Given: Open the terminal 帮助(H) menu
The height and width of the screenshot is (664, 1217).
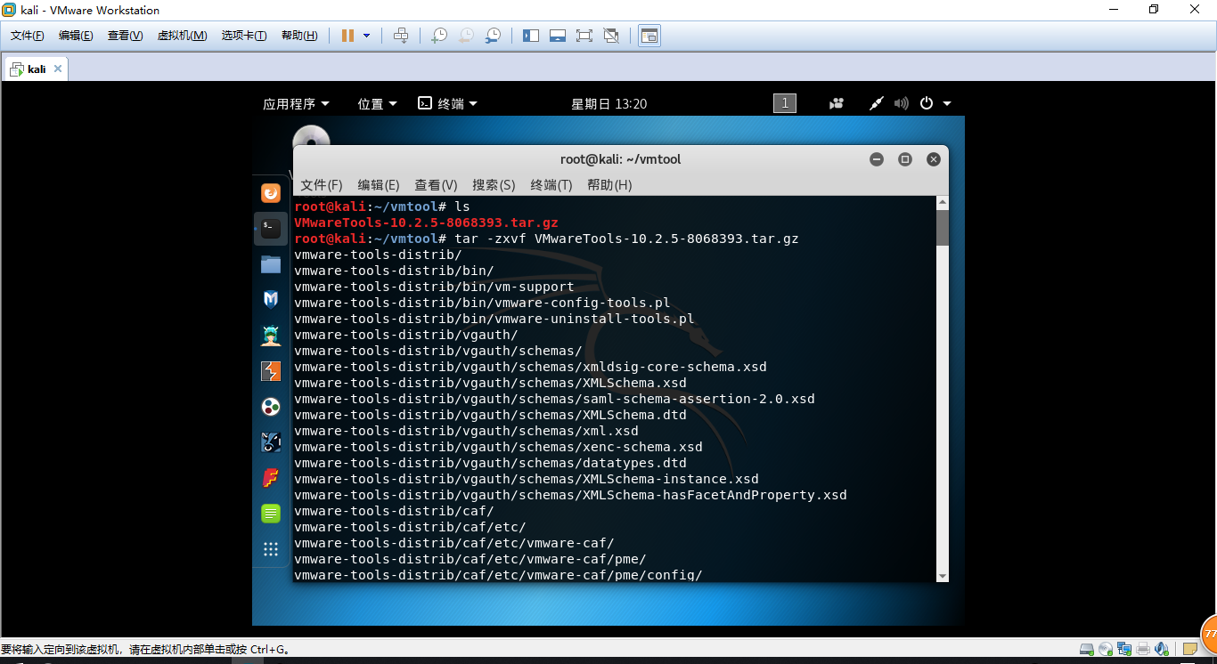Looking at the screenshot, I should (x=609, y=185).
